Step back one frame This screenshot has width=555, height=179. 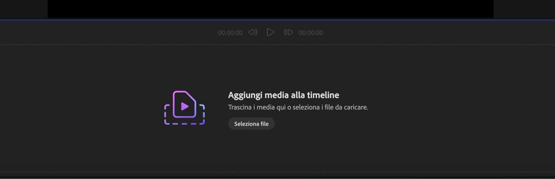tap(253, 32)
